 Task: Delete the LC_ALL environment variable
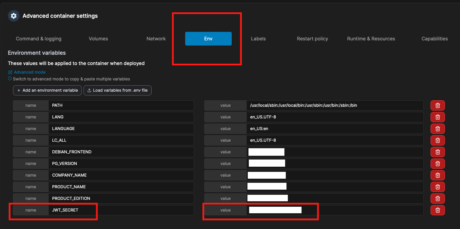(x=437, y=140)
